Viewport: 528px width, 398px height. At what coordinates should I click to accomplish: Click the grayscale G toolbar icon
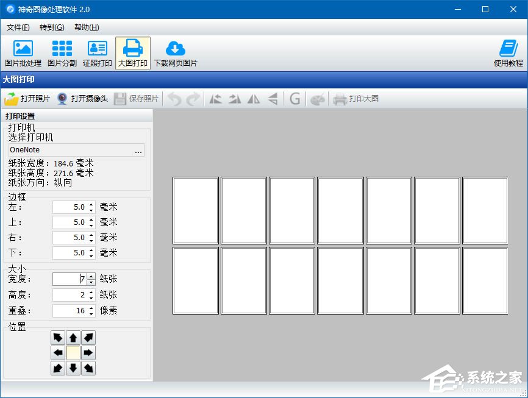[x=295, y=99]
